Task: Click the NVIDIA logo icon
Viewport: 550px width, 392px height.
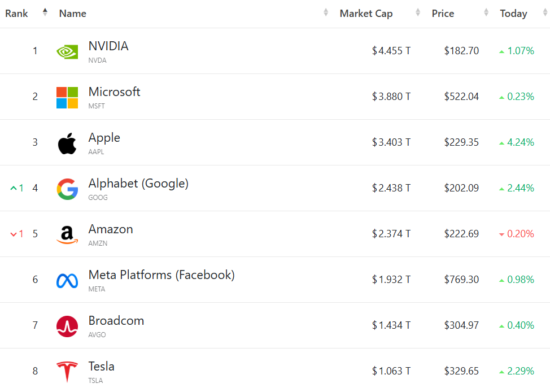Action: [x=67, y=51]
